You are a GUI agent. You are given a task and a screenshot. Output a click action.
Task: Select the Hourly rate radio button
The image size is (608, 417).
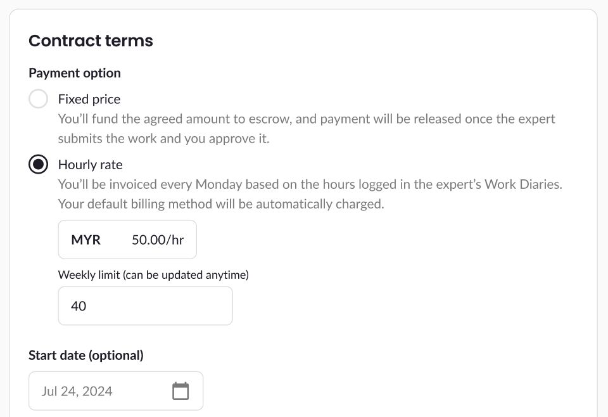point(38,165)
